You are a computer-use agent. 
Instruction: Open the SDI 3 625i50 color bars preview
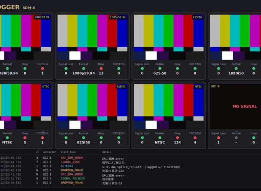[x=169, y=37]
